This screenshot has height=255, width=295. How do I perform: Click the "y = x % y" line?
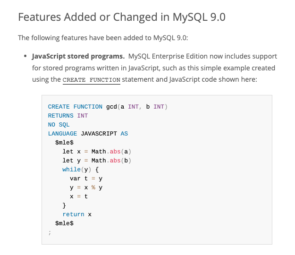tap(86, 187)
